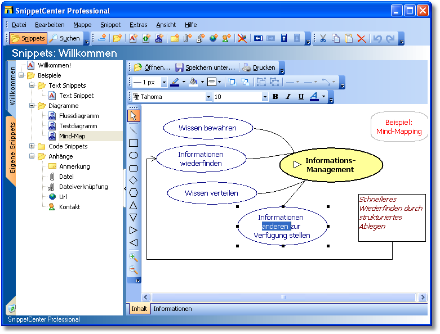Click the Speichern unter... button

205,67
